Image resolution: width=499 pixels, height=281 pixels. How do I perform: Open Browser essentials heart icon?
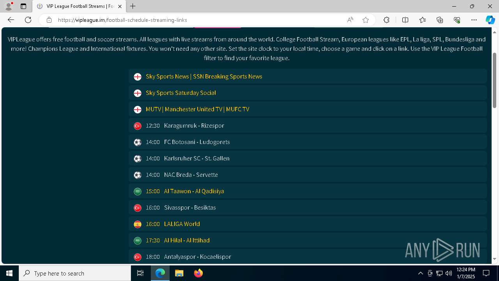(x=457, y=20)
